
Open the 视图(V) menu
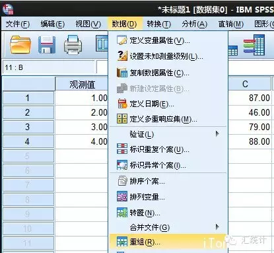pos(88,24)
